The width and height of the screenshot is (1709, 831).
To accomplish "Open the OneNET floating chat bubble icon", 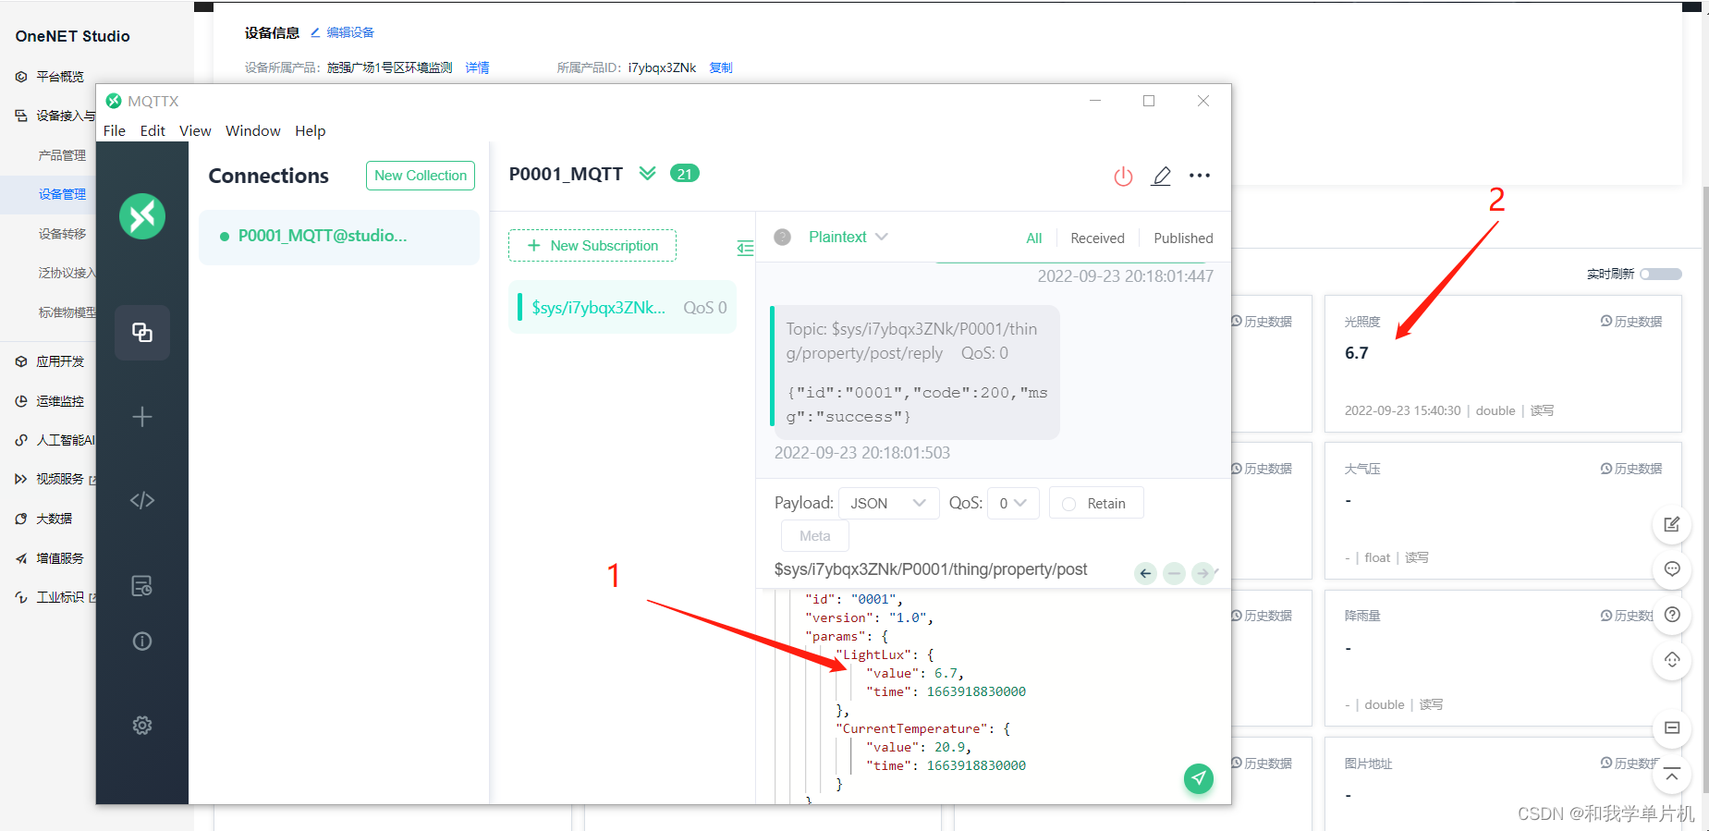I will (1672, 568).
